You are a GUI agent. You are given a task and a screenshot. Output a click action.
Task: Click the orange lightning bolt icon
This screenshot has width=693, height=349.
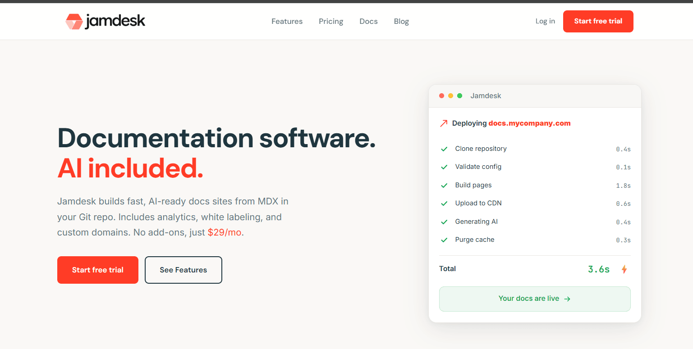click(x=624, y=269)
